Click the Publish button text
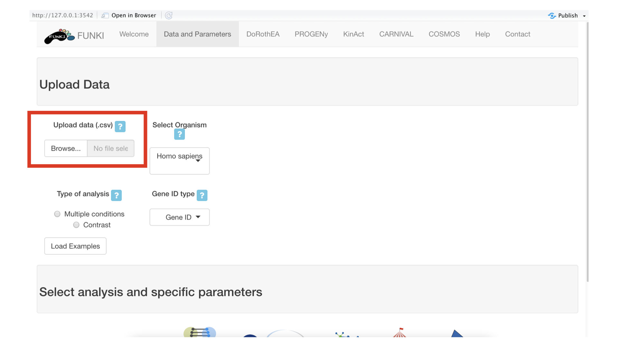 568,15
